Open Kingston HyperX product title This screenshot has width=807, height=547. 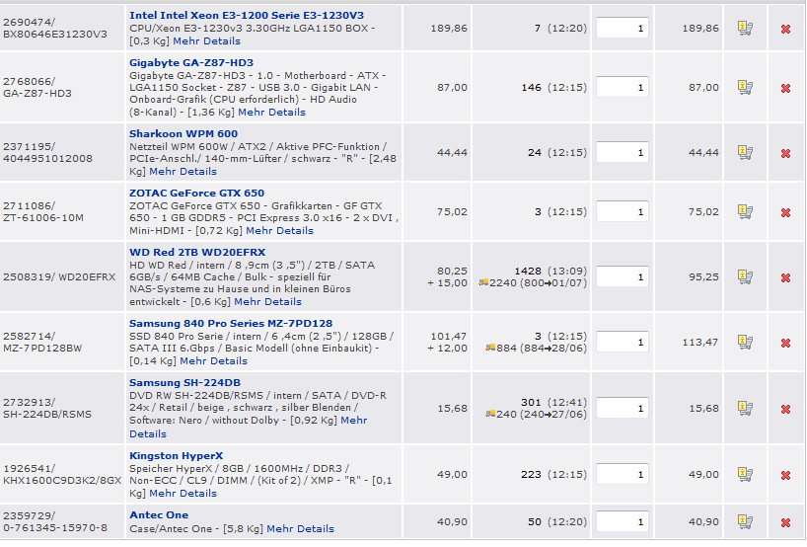click(176, 456)
